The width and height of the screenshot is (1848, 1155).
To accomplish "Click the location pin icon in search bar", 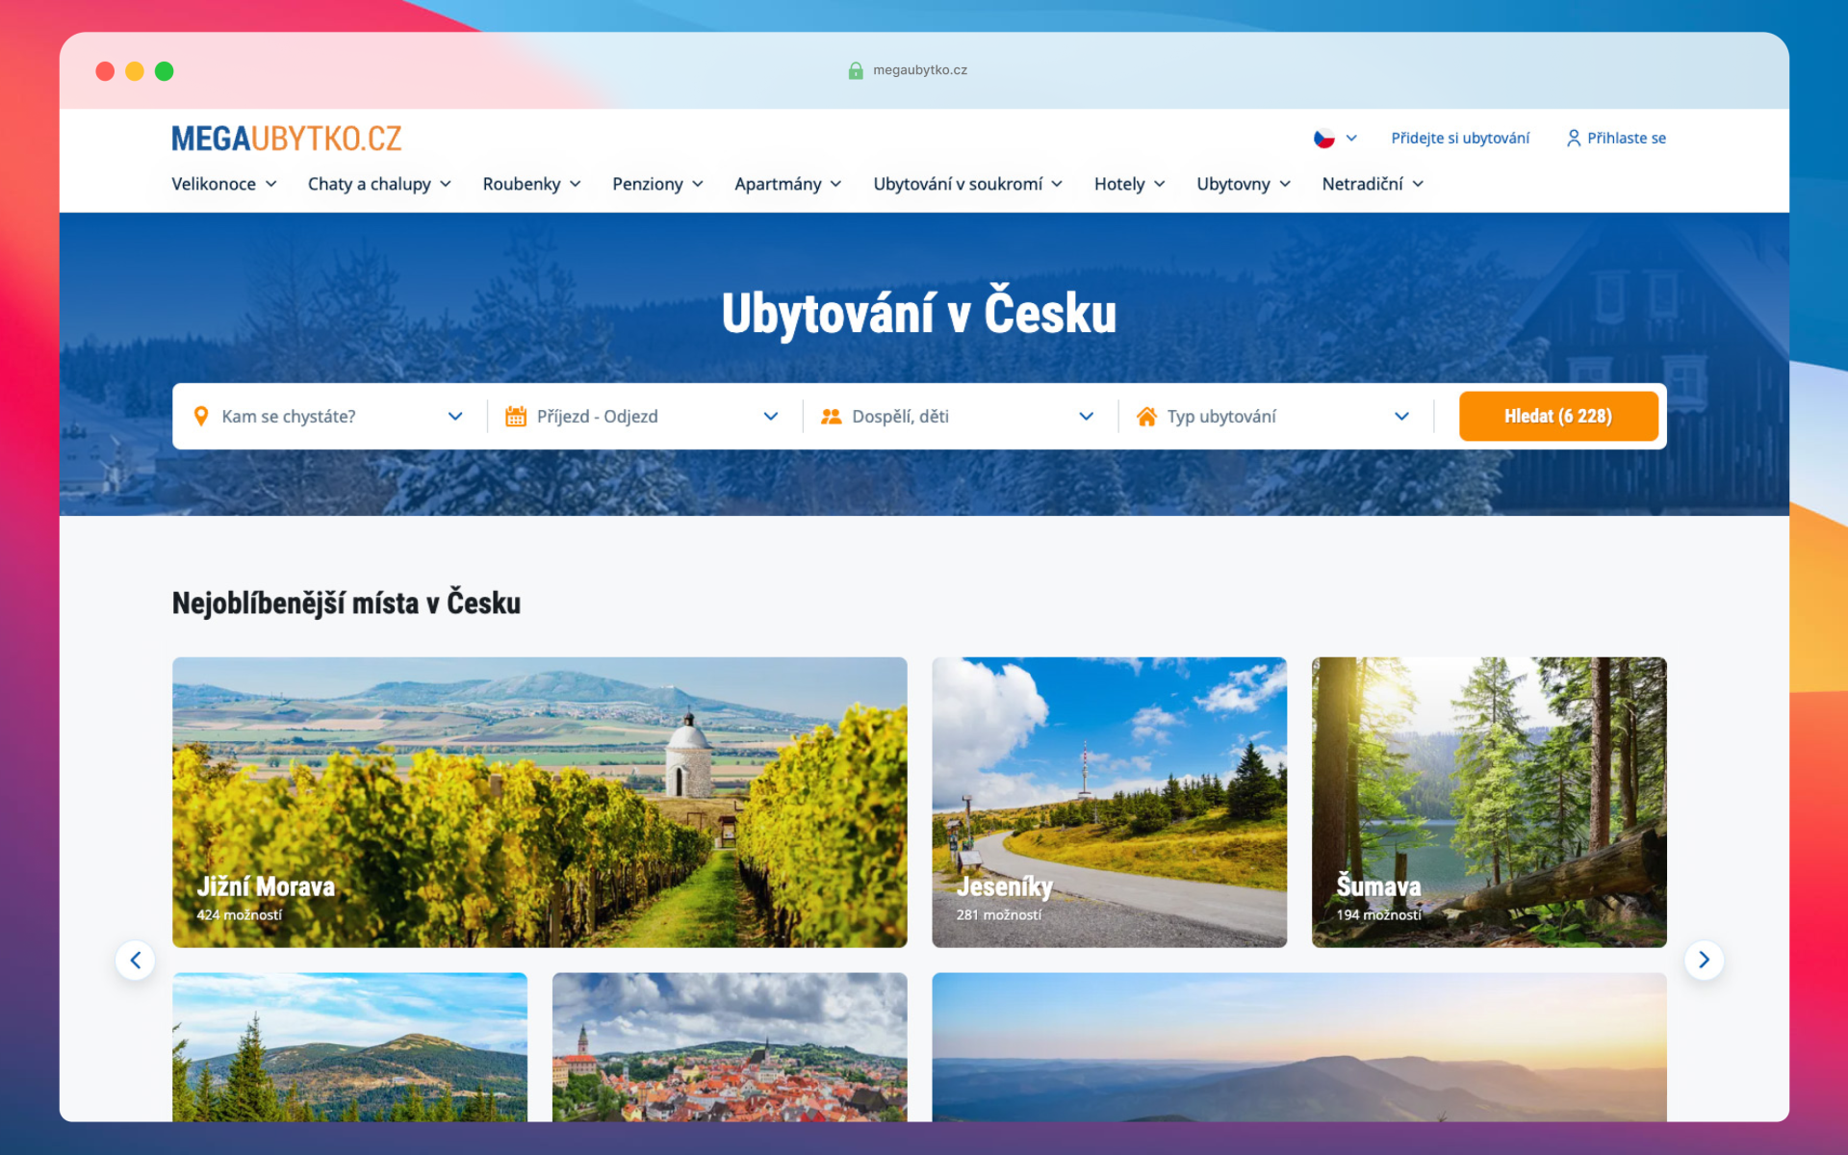I will click(x=201, y=416).
